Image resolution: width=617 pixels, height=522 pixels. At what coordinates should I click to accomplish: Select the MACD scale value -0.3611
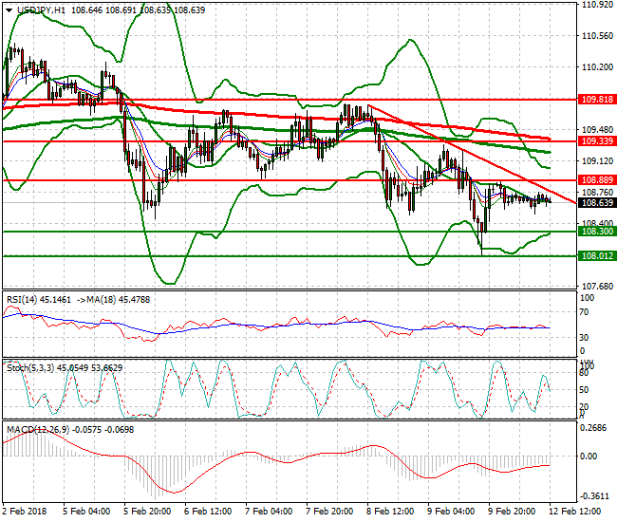594,496
